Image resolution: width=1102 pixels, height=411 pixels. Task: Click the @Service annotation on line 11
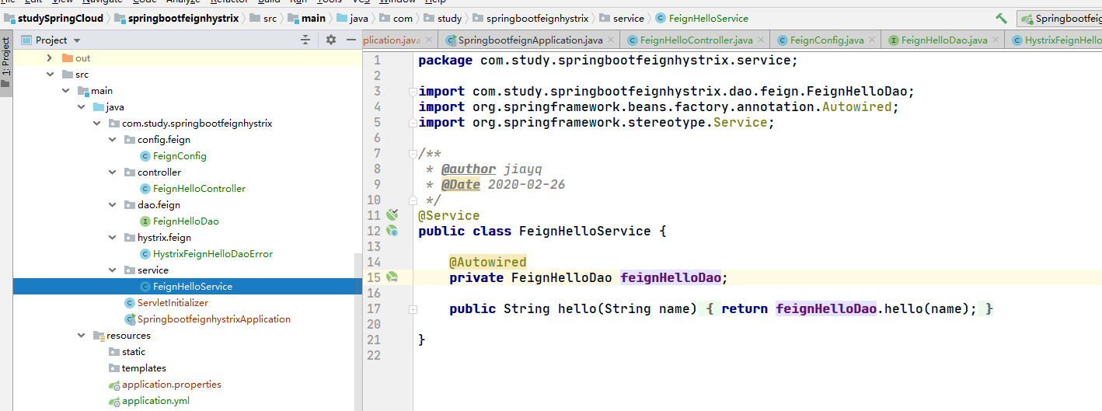pyautogui.click(x=449, y=215)
